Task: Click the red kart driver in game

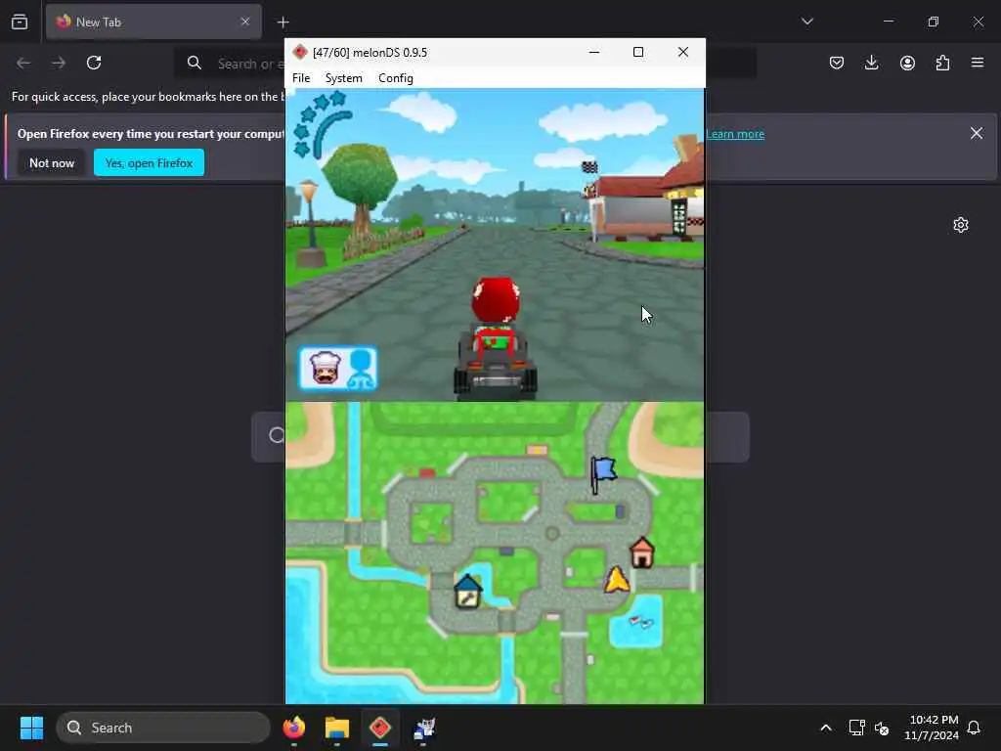Action: click(x=496, y=337)
